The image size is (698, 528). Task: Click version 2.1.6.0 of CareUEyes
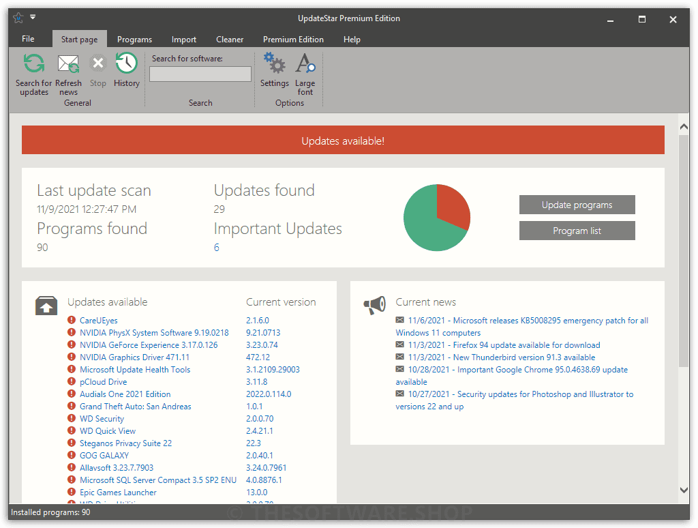(257, 321)
